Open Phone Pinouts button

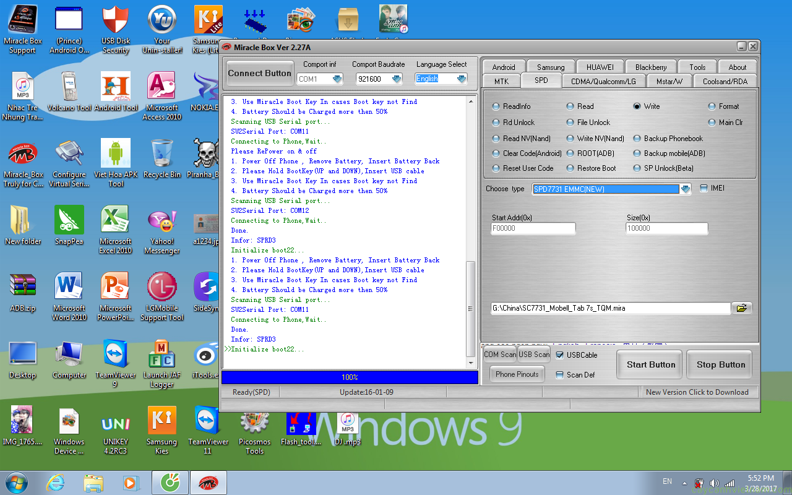[x=517, y=374]
